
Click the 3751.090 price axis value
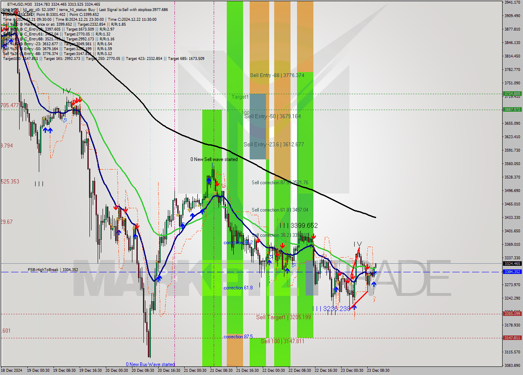tap(512, 83)
